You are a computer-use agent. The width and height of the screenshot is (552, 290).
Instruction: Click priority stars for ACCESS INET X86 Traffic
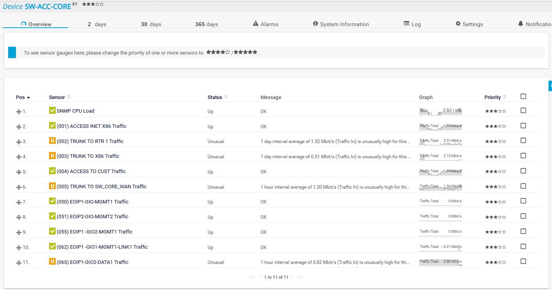click(x=495, y=126)
